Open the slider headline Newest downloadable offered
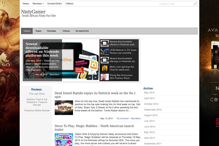The height and width of the screenshot is (146, 219). [x=42, y=50]
